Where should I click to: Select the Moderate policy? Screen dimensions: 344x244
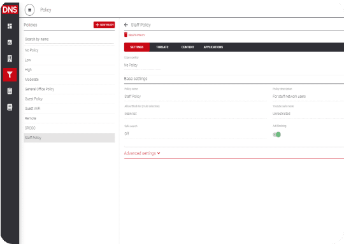pos(69,79)
